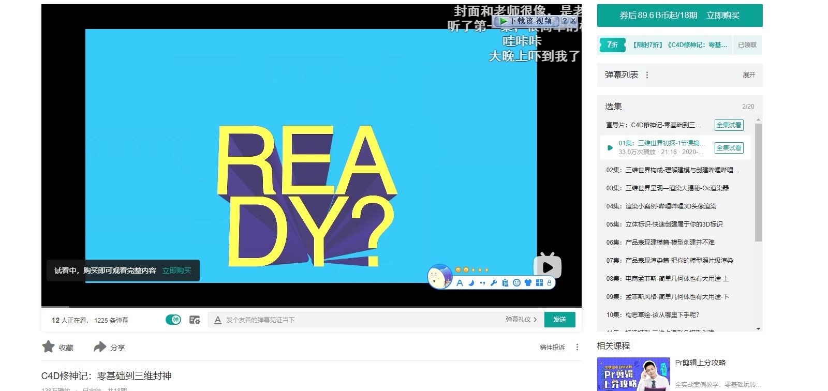This screenshot has width=828, height=391.
Task: Click the 限时7折 coupon banner
Action: (x=666, y=45)
